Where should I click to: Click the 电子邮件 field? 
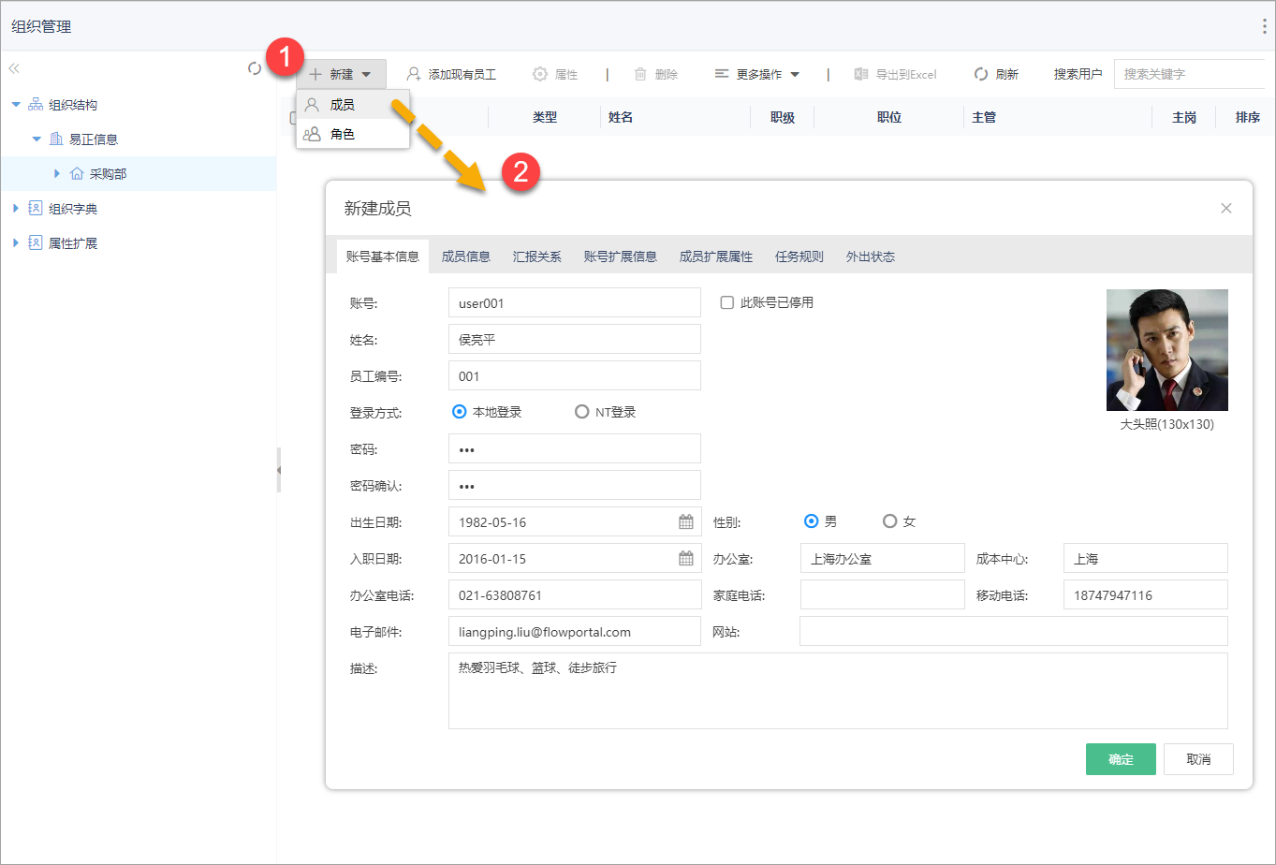(575, 631)
